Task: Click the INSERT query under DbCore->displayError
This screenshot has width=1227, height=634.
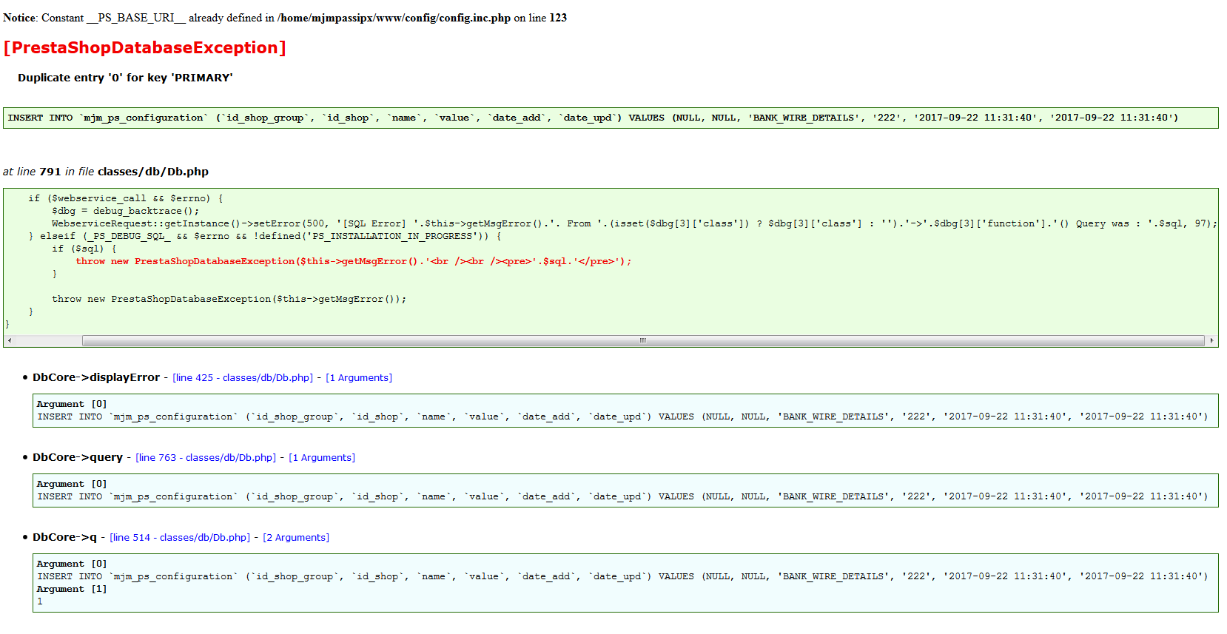Action: point(622,417)
